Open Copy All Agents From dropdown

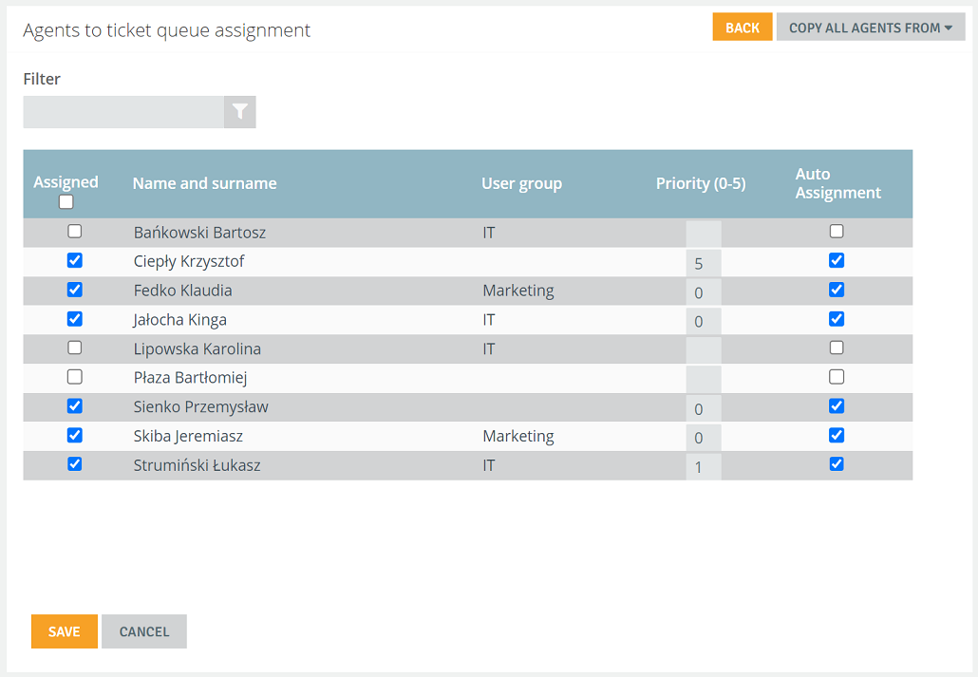click(871, 28)
